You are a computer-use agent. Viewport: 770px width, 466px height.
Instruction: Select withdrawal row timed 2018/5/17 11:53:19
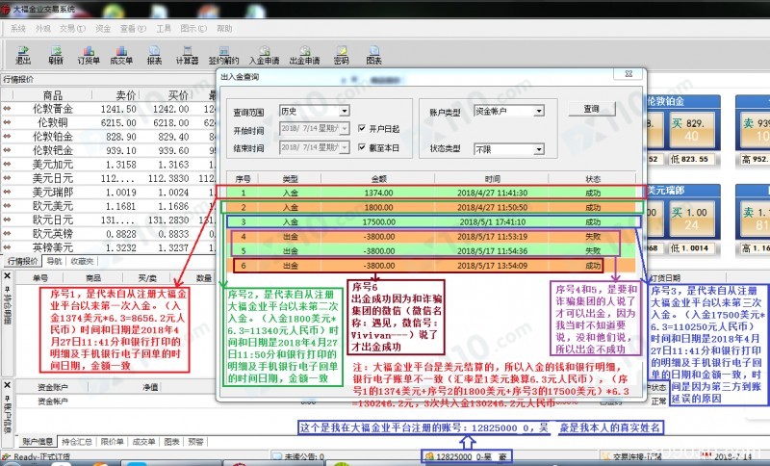[431, 236]
